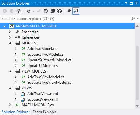140x115 pixels.
Task: Expand AddTwoViewModel.cs node
Action: (15, 77)
